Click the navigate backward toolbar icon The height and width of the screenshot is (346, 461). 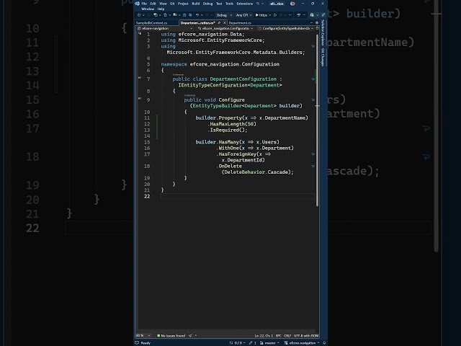(x=139, y=15)
